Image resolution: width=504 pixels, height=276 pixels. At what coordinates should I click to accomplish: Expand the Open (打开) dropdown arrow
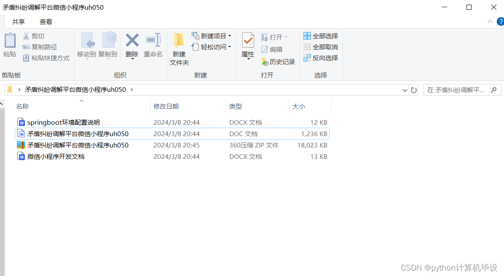[x=286, y=37]
